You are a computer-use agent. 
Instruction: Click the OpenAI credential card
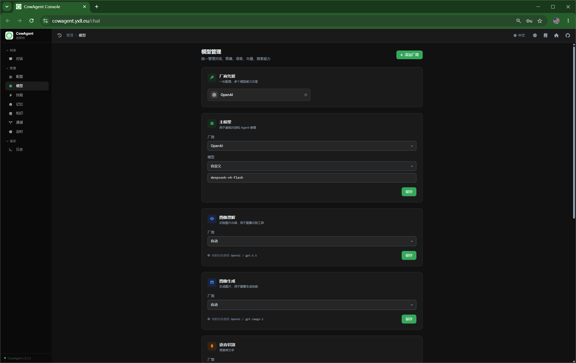259,95
